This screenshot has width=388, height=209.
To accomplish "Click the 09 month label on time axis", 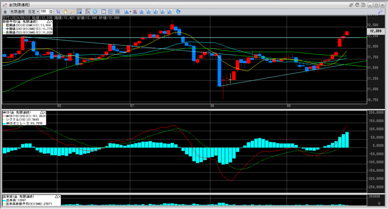I will [289, 106].
